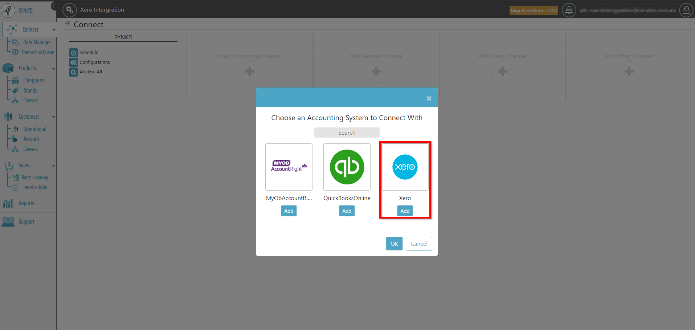695x330 pixels.
Task: Select the Xero logo tile
Action: [x=405, y=167]
